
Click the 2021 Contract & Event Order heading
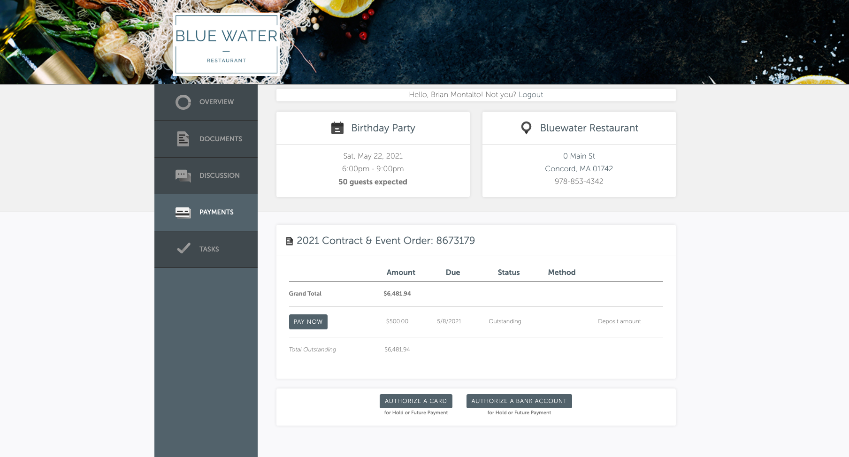tap(385, 241)
